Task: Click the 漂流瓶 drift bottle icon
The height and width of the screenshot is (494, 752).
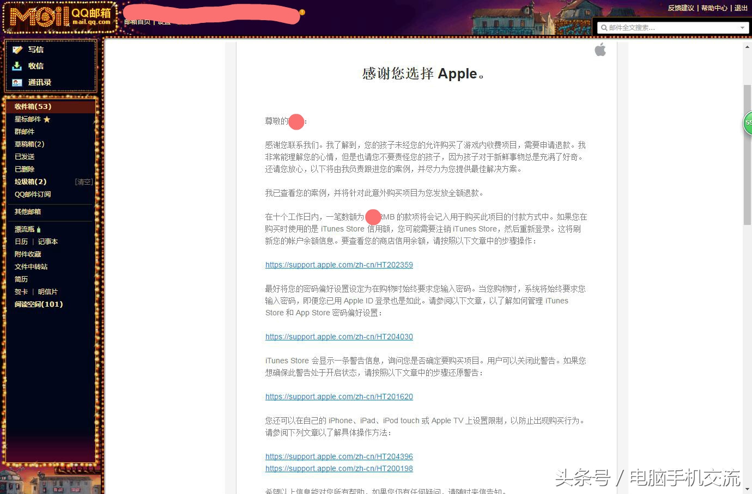Action: pyautogui.click(x=38, y=229)
